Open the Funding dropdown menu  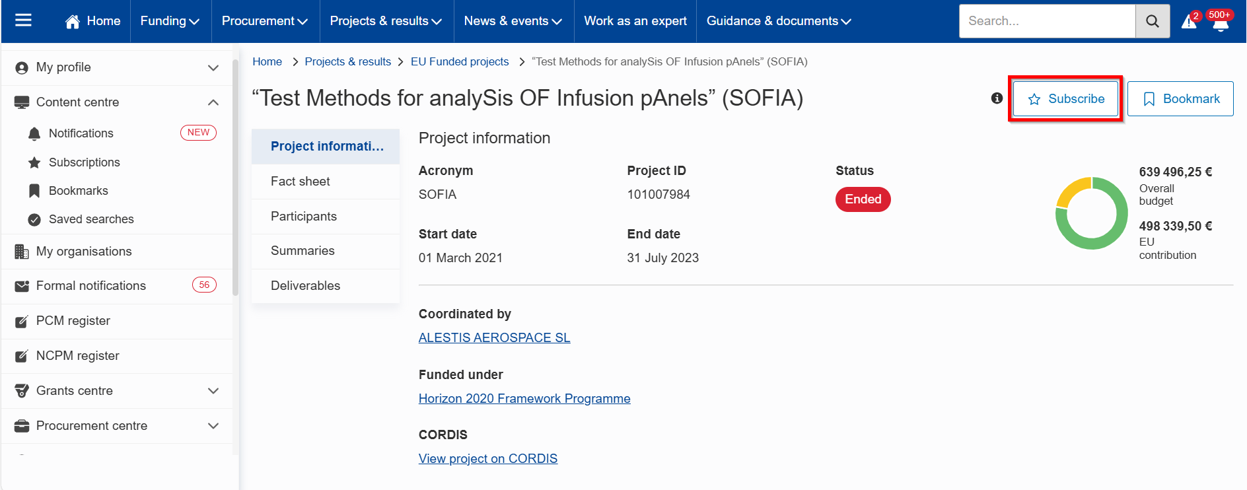[x=170, y=21]
